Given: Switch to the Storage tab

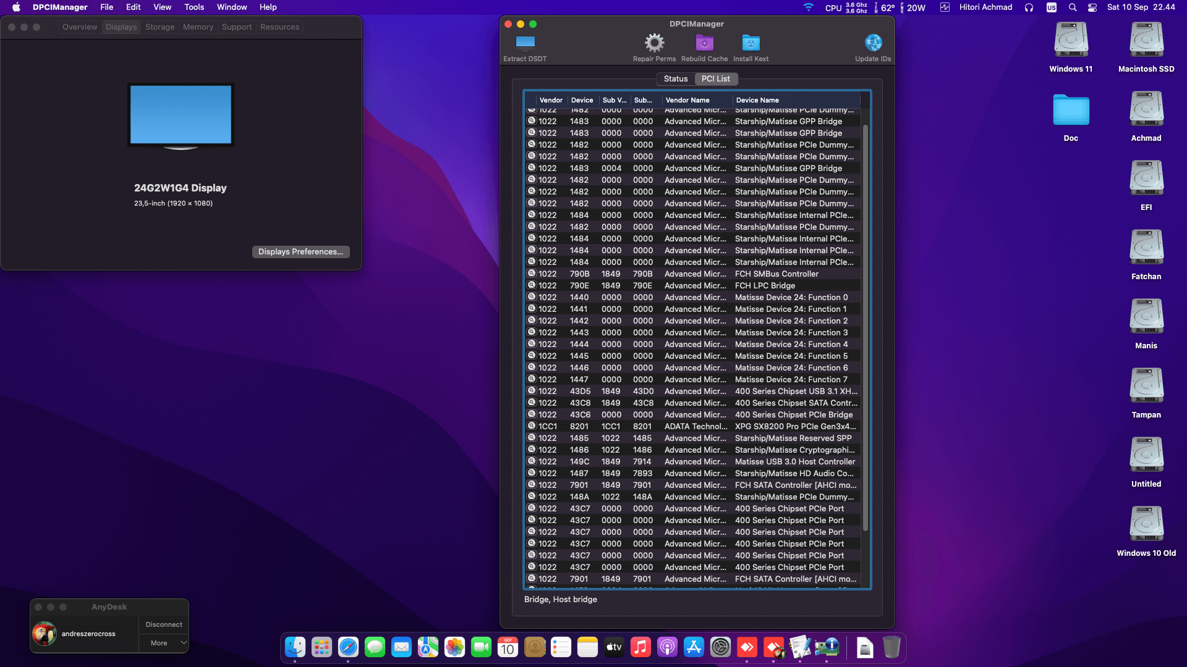Looking at the screenshot, I should coord(160,27).
